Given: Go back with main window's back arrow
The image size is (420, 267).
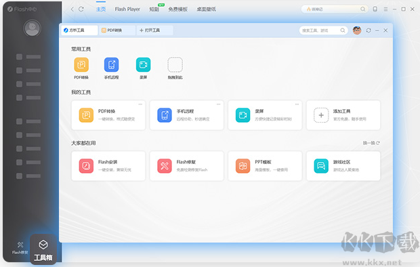Looking at the screenshot, I should (x=72, y=9).
